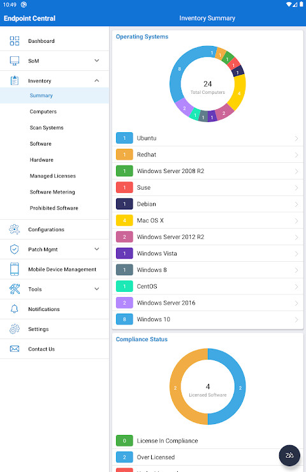Click the Tools wrench icon

(15, 289)
